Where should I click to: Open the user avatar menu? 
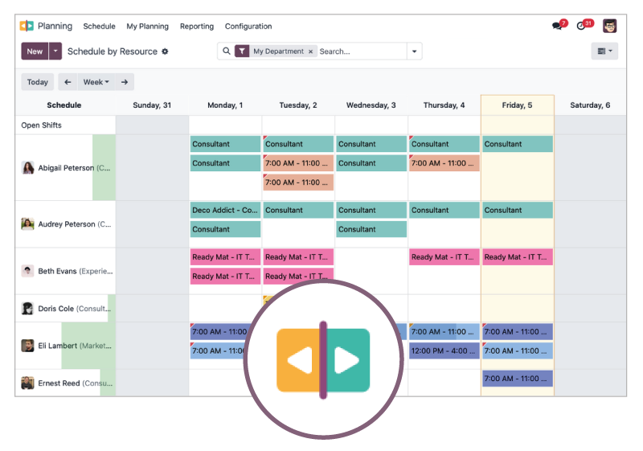[609, 26]
